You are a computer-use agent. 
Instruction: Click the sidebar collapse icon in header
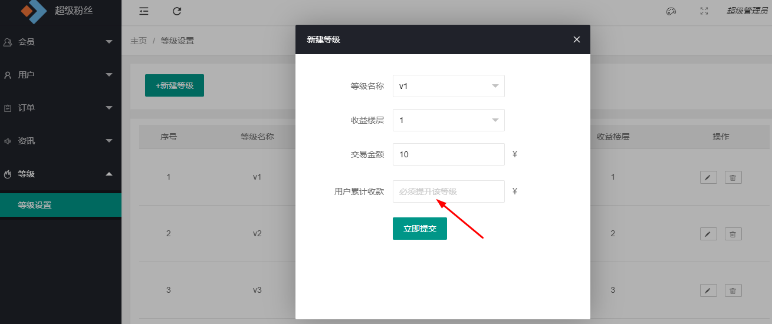tap(144, 11)
